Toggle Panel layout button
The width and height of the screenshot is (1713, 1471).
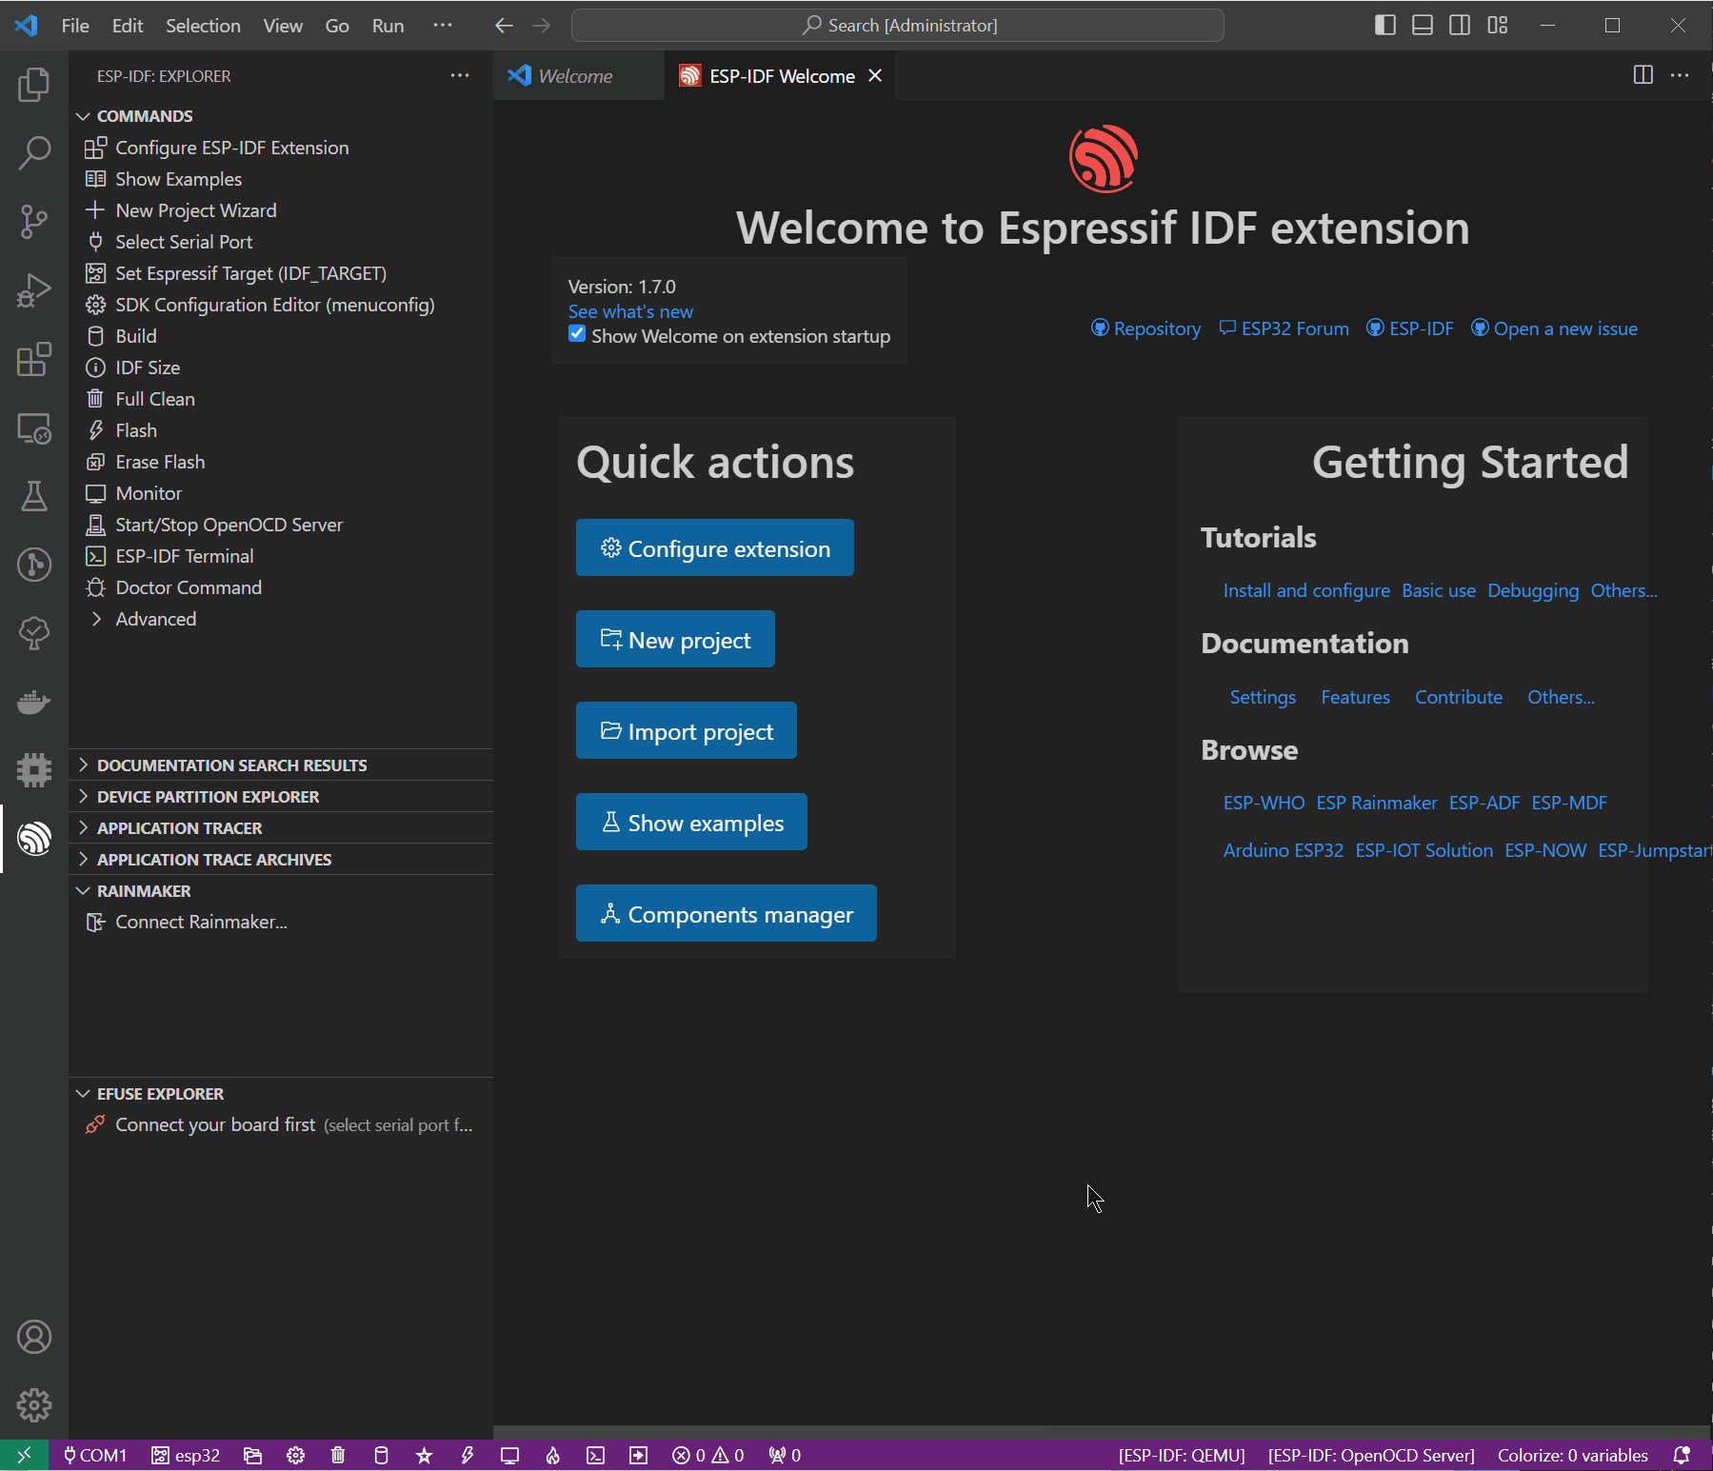1423,25
